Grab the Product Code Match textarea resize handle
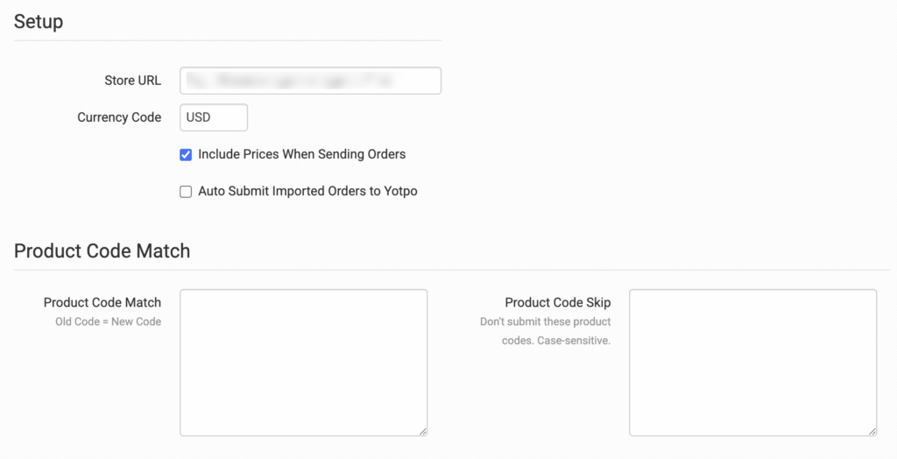 [x=422, y=431]
